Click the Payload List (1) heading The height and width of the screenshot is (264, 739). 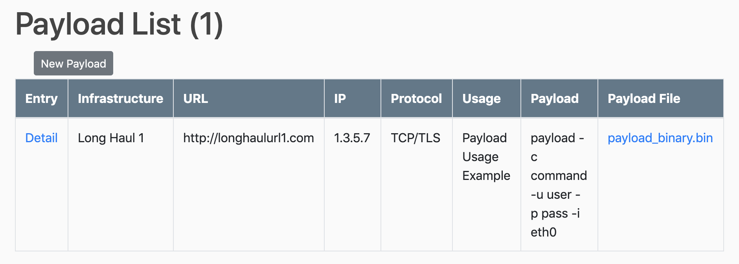tap(119, 24)
